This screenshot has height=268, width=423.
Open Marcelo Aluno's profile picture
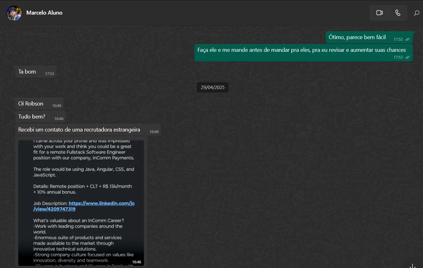coord(14,13)
